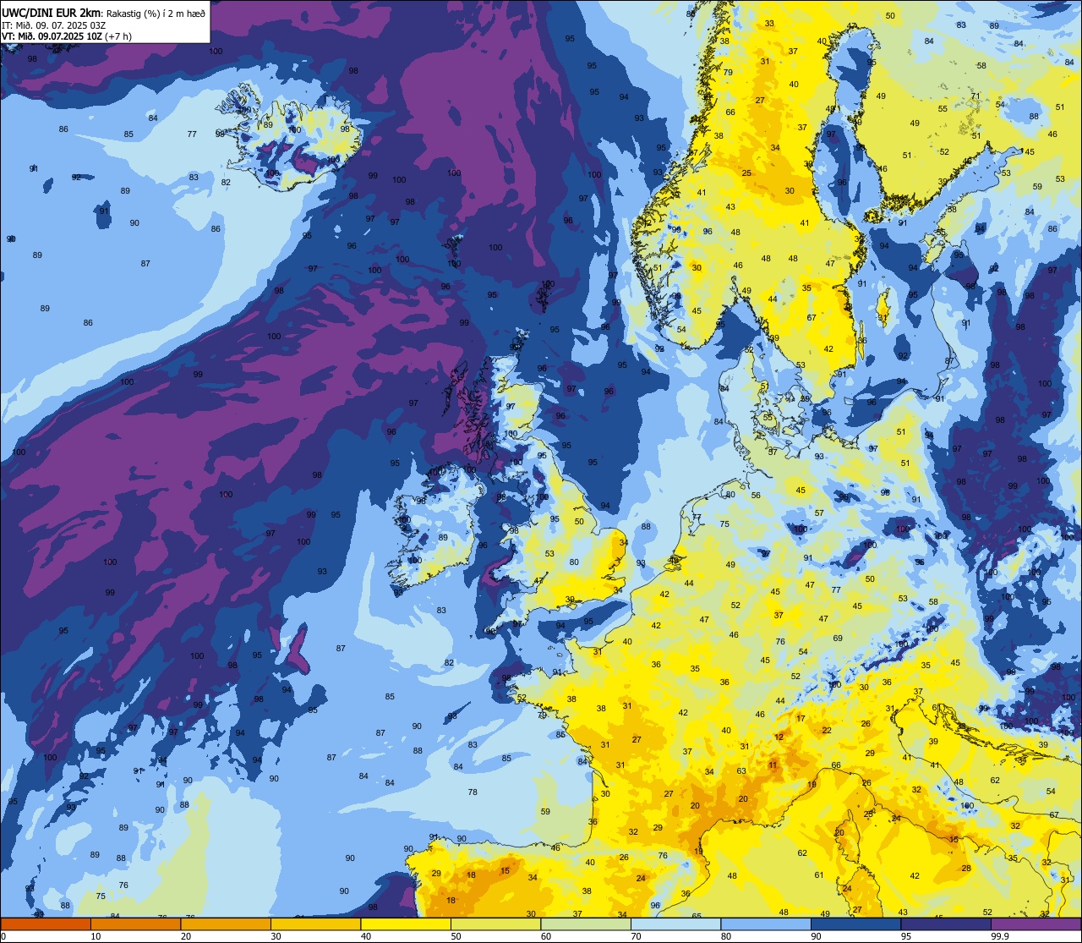Click the humidity value '22' on the map
The height and width of the screenshot is (943, 1082).
click(827, 730)
